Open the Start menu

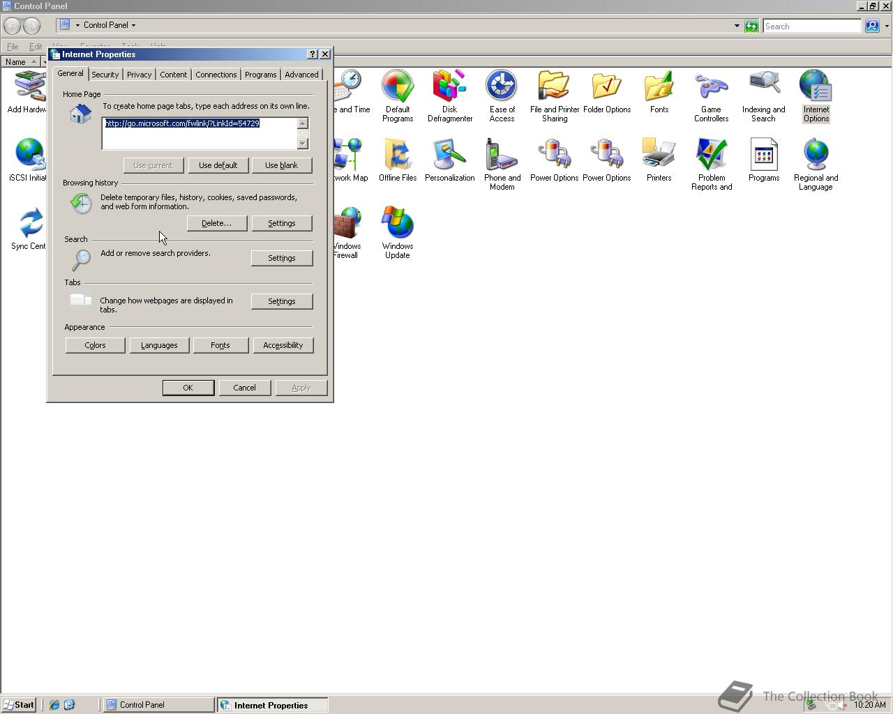19,705
